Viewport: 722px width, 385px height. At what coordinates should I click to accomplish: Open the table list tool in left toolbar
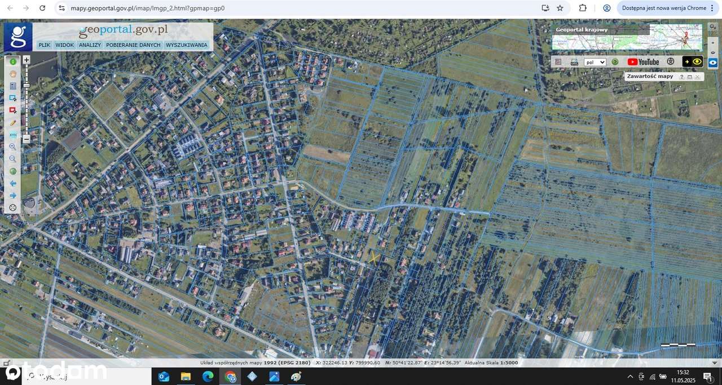(13, 86)
